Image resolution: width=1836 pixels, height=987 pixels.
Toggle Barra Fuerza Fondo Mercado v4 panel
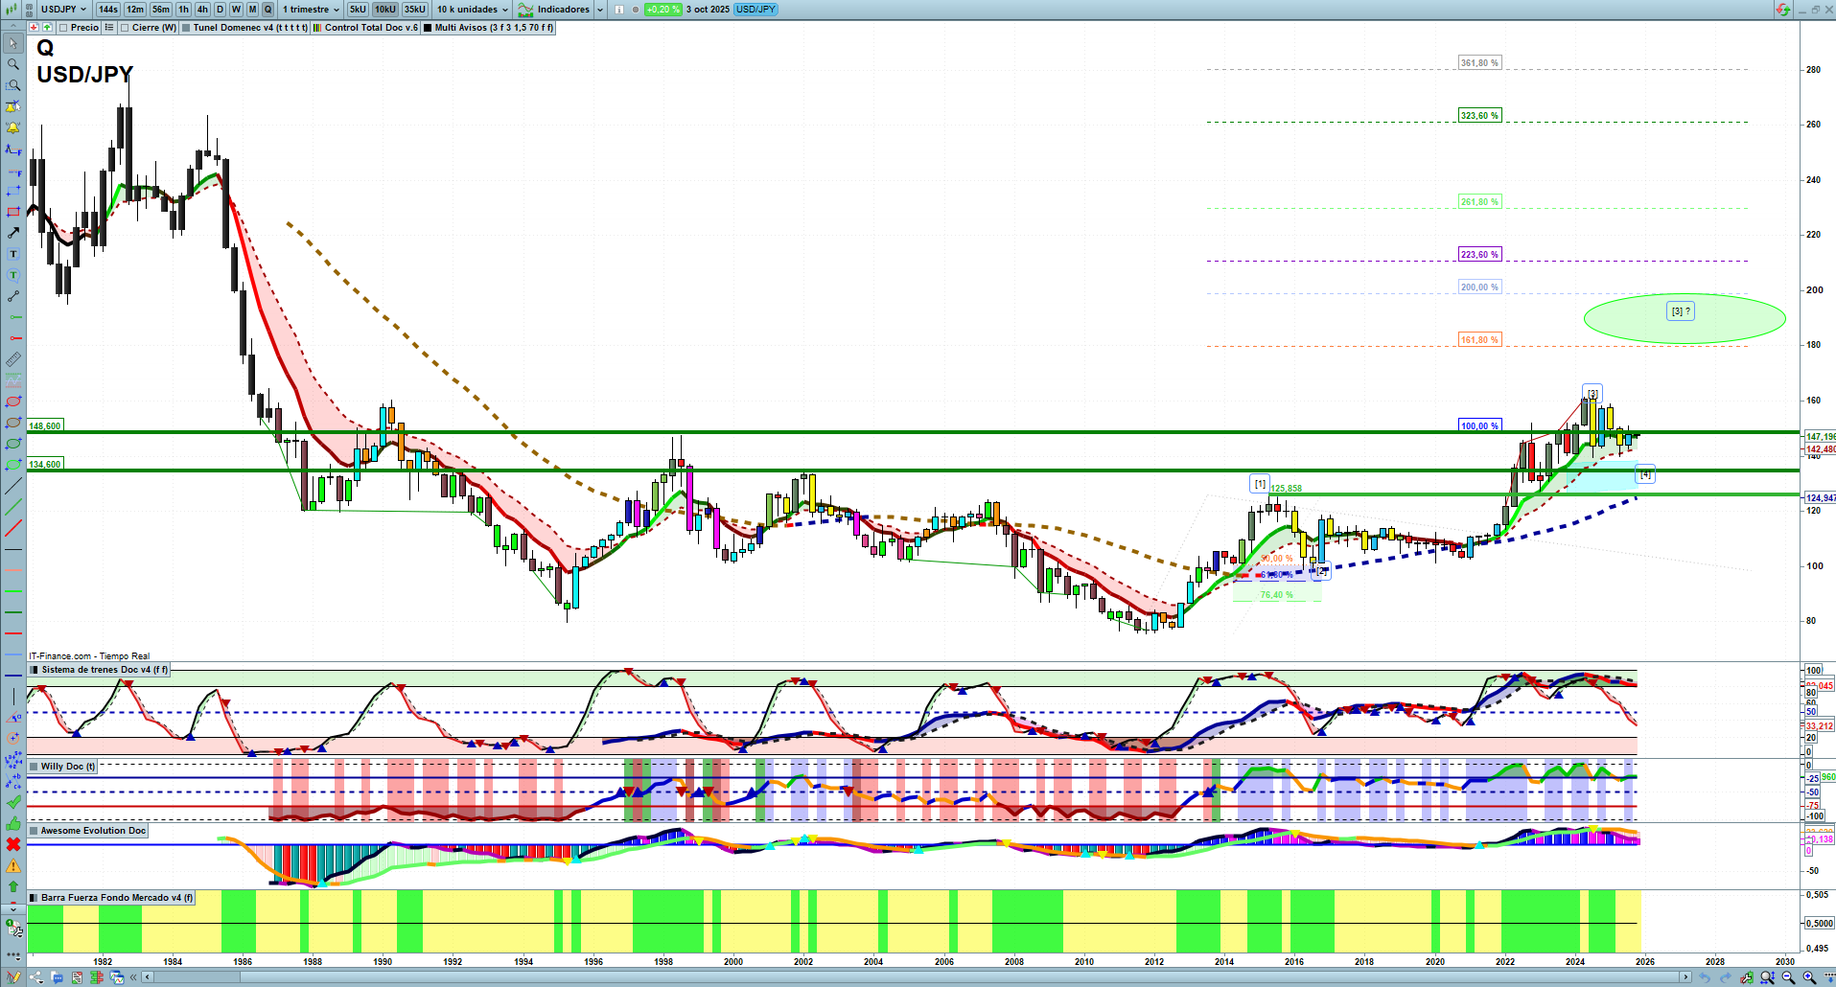point(111,898)
